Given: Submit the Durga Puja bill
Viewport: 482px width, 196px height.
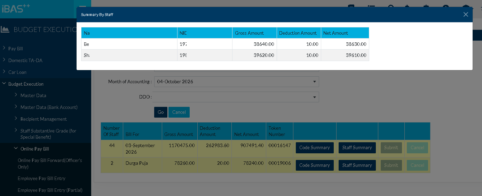Looking at the screenshot, I should [391, 165].
